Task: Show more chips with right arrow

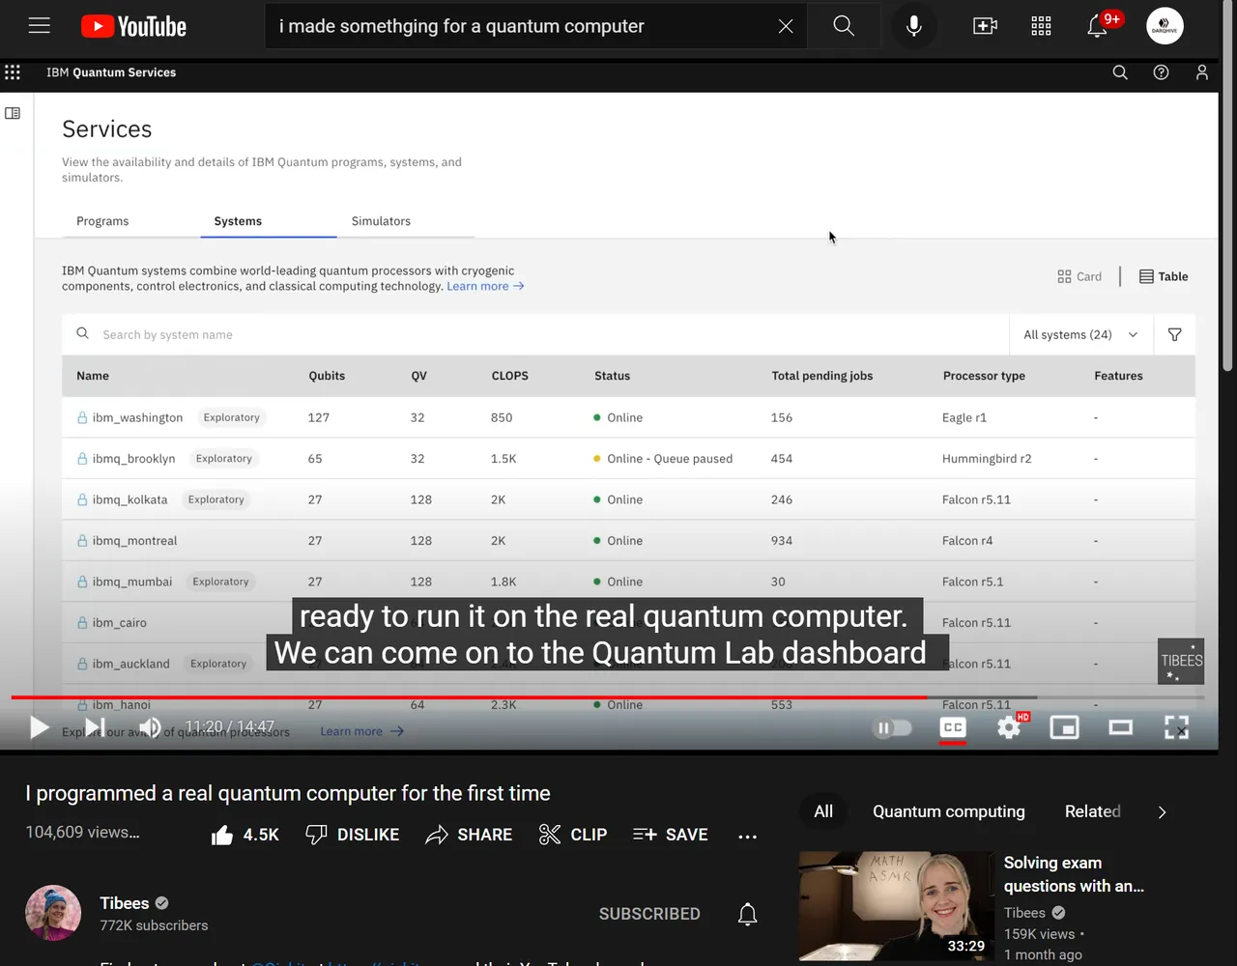Action: (x=1162, y=811)
